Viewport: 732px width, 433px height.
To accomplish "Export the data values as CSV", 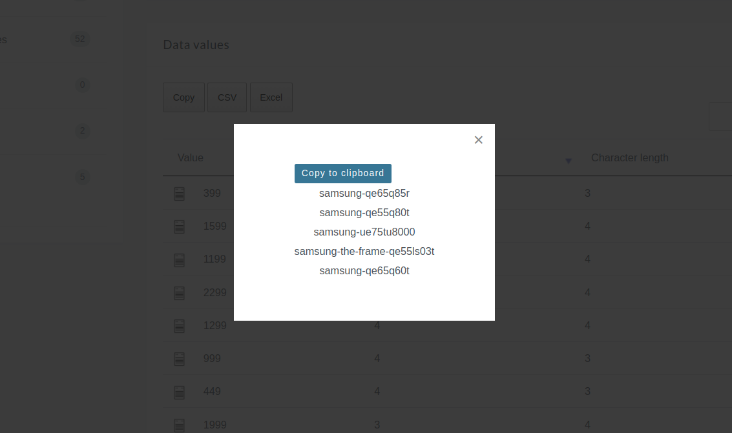I will tap(227, 97).
